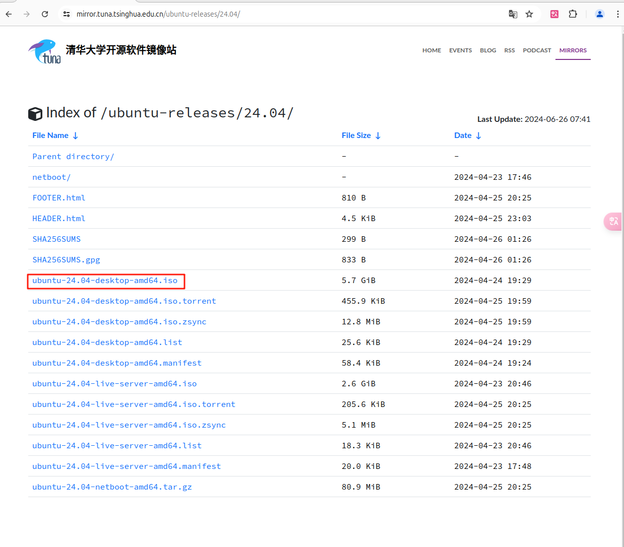Open the EVENTS nav item
The height and width of the screenshot is (547, 624).
point(461,50)
